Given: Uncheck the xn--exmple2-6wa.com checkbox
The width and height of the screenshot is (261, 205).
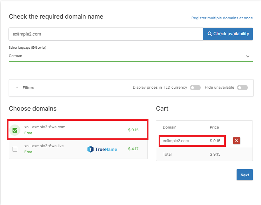Looking at the screenshot, I should [15, 130].
